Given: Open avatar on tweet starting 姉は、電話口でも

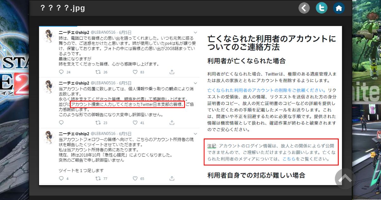Looking at the screenshot, I should pyautogui.click(x=49, y=36).
